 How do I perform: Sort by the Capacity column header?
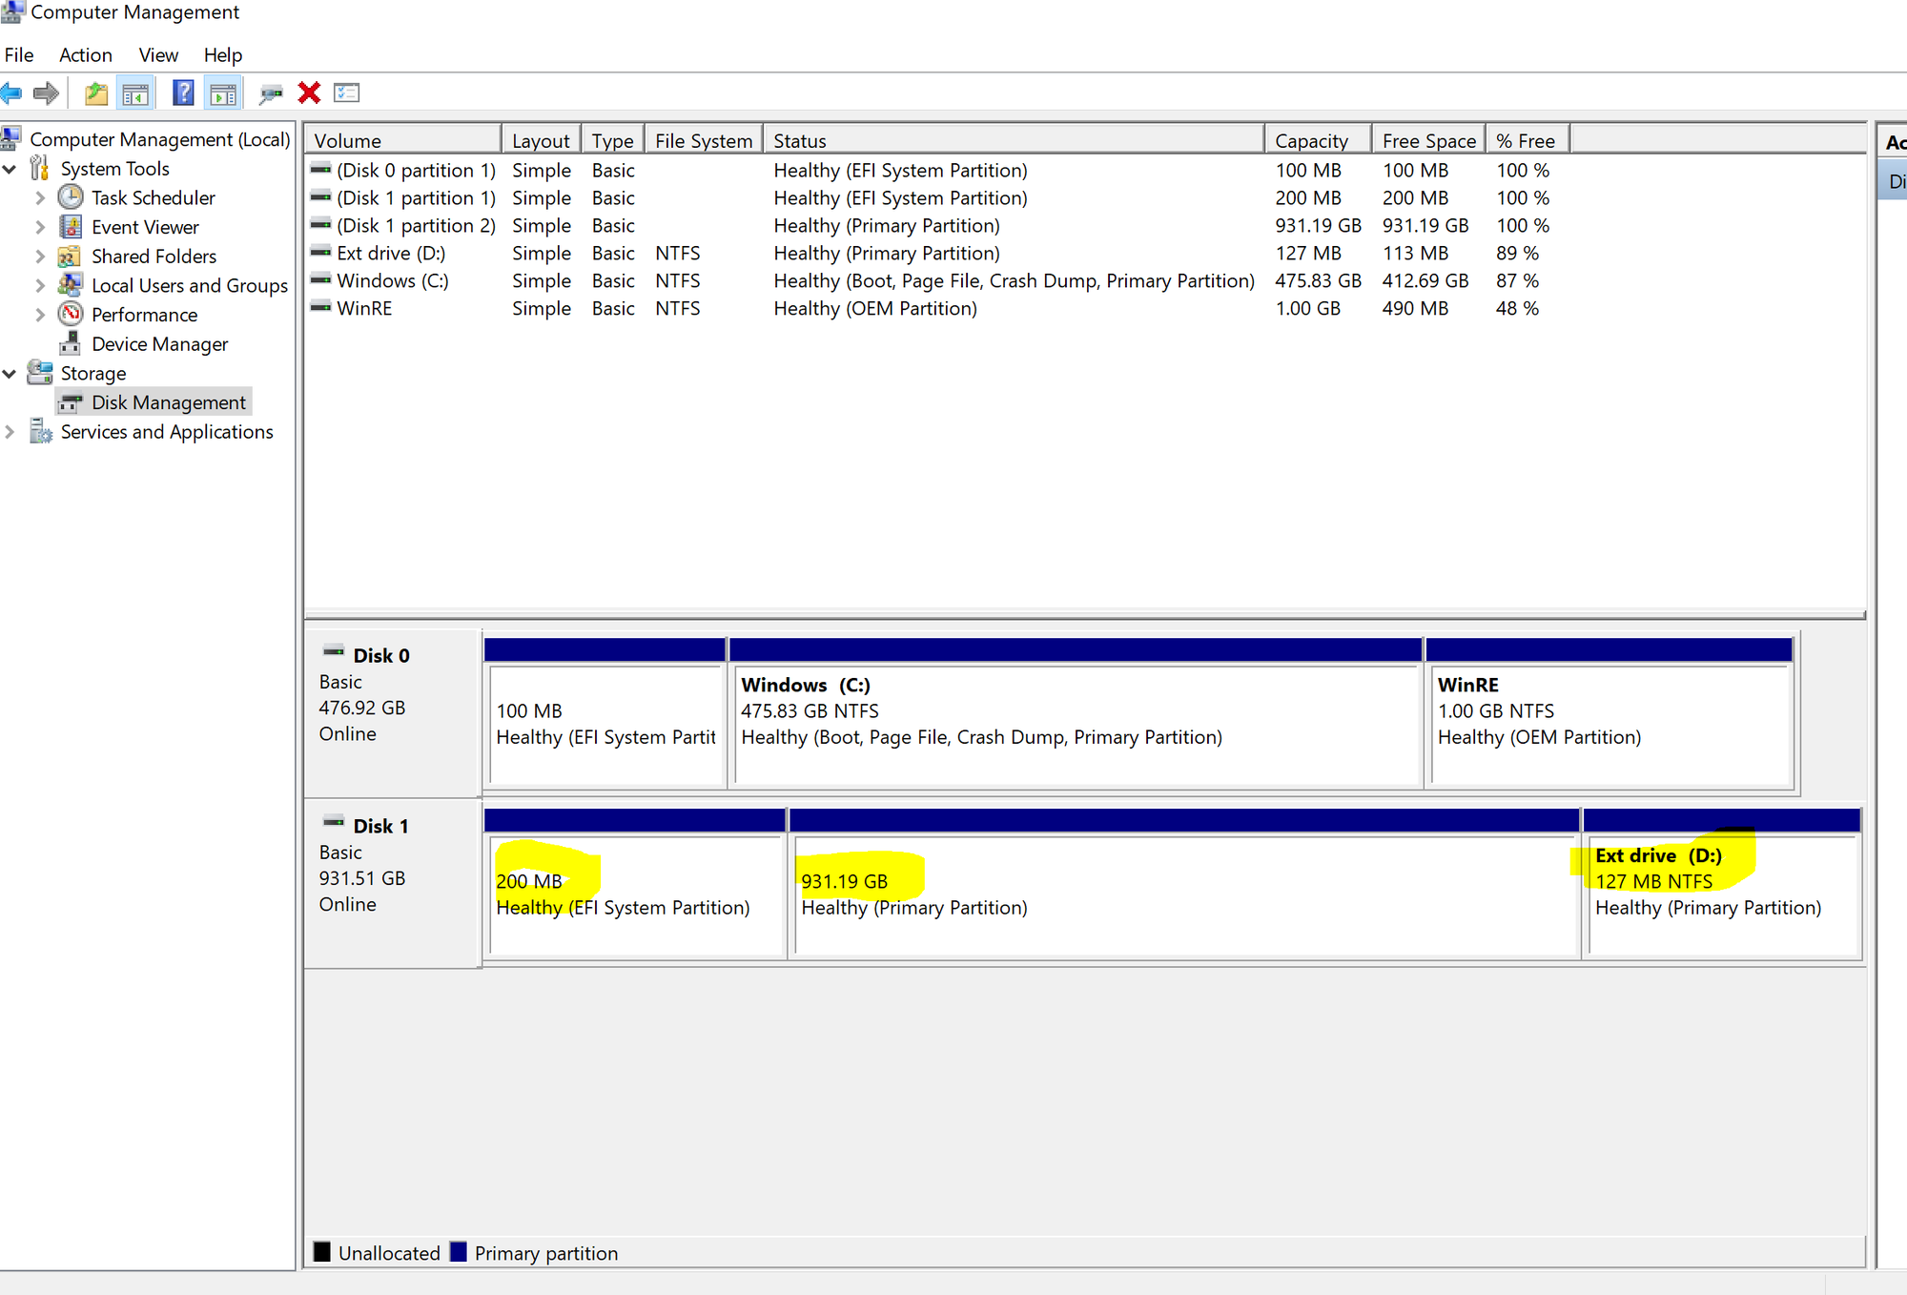(x=1319, y=140)
